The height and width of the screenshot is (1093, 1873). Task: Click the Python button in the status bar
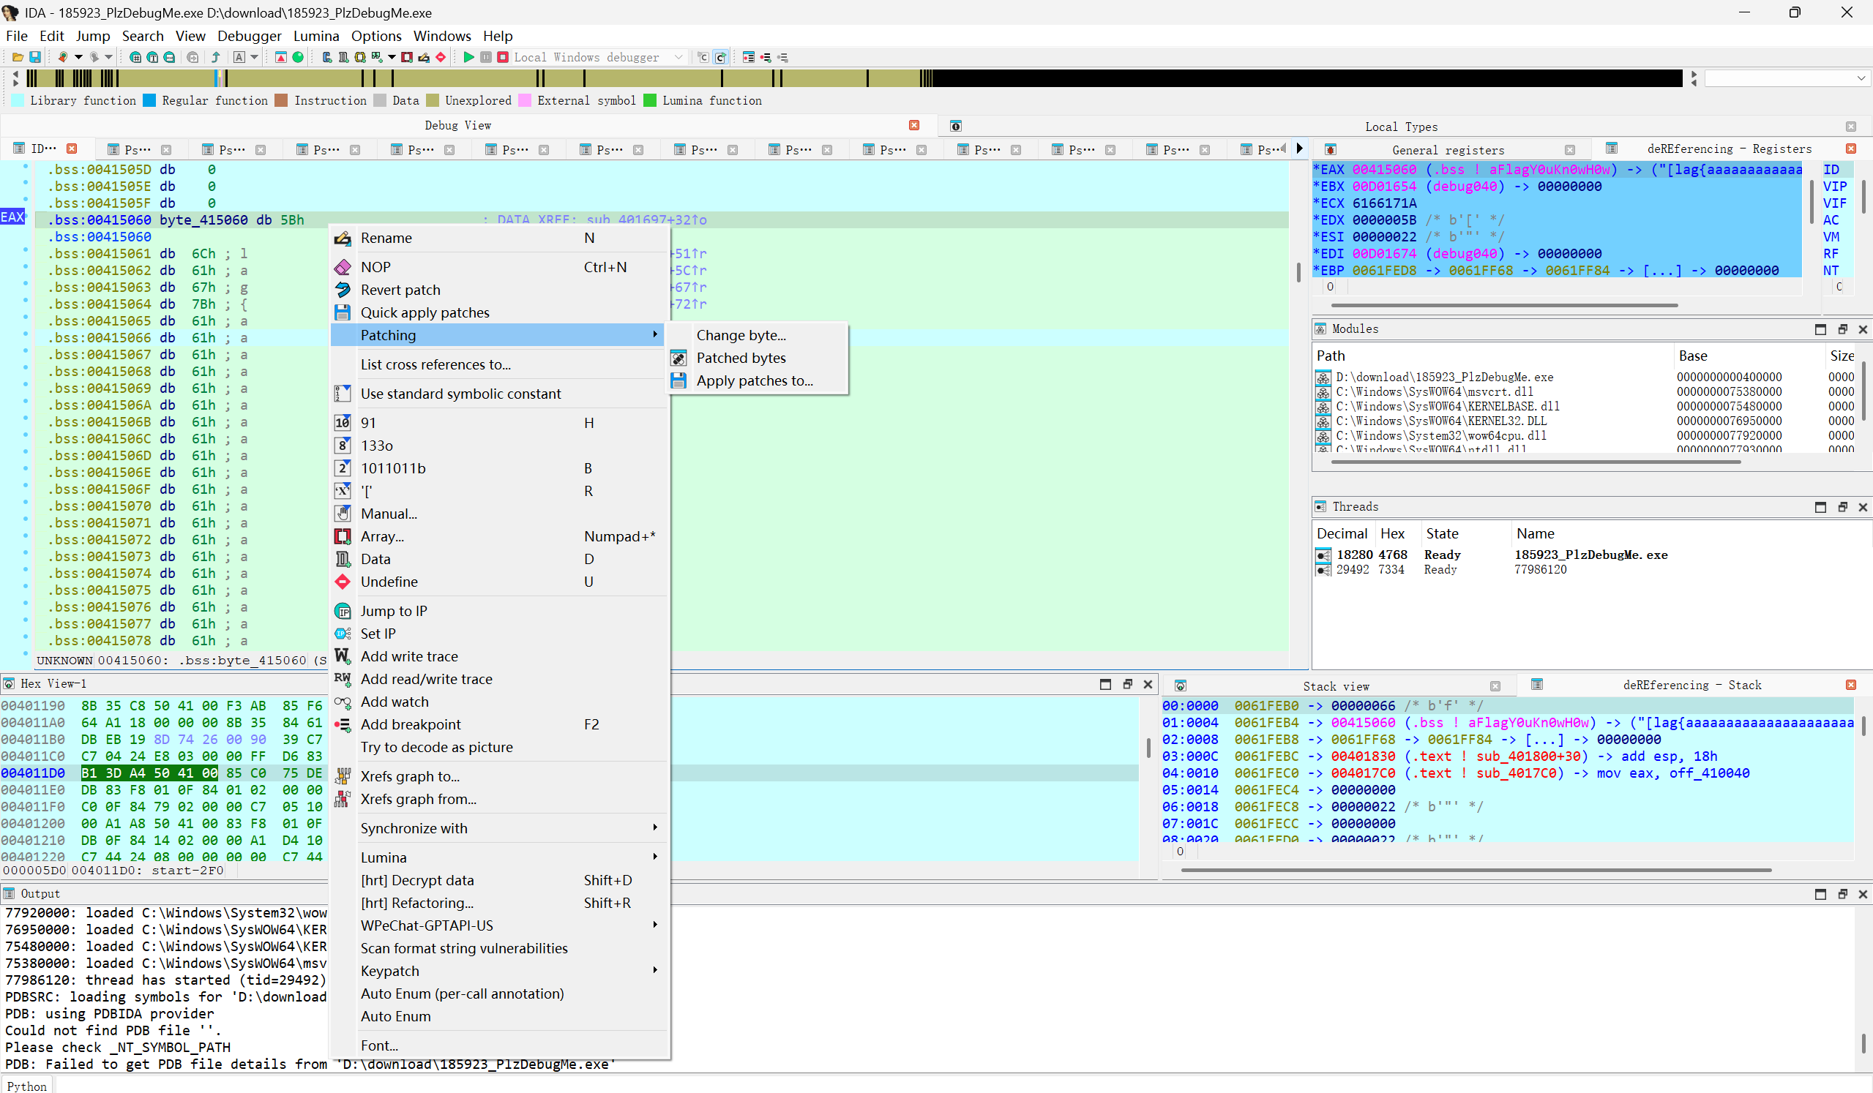point(27,1086)
